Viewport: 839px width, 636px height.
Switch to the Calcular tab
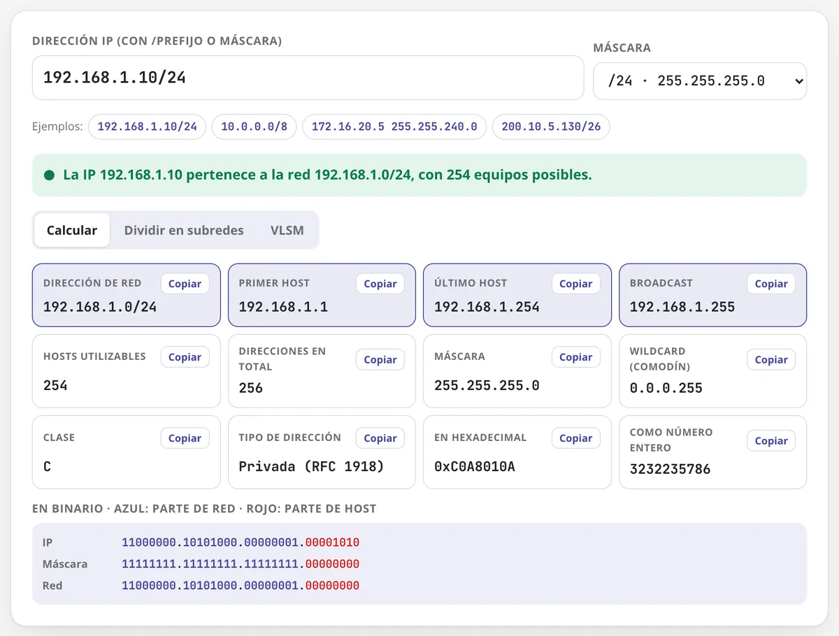(72, 230)
